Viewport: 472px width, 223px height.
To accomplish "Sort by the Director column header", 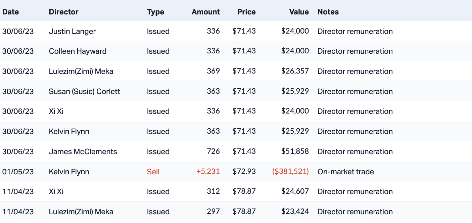I will tap(63, 12).
